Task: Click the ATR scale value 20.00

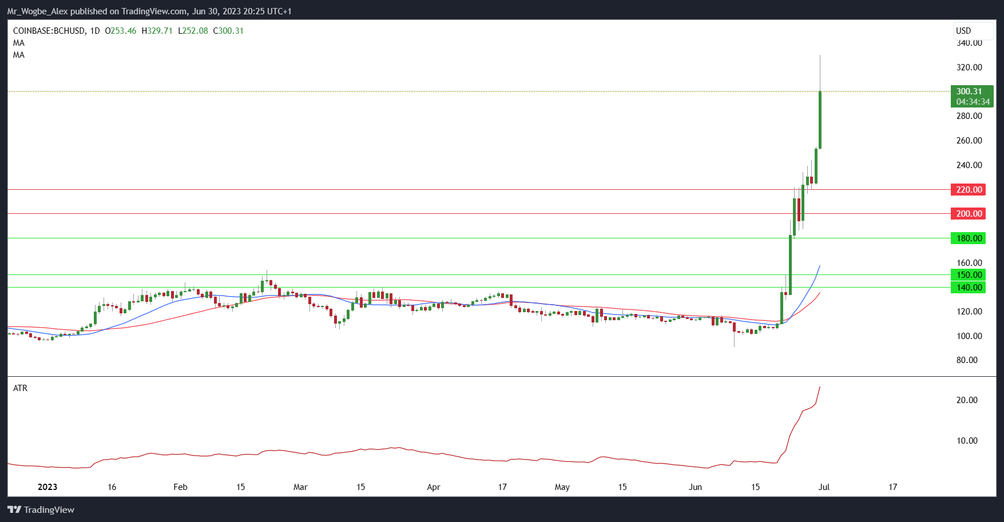Action: click(967, 400)
